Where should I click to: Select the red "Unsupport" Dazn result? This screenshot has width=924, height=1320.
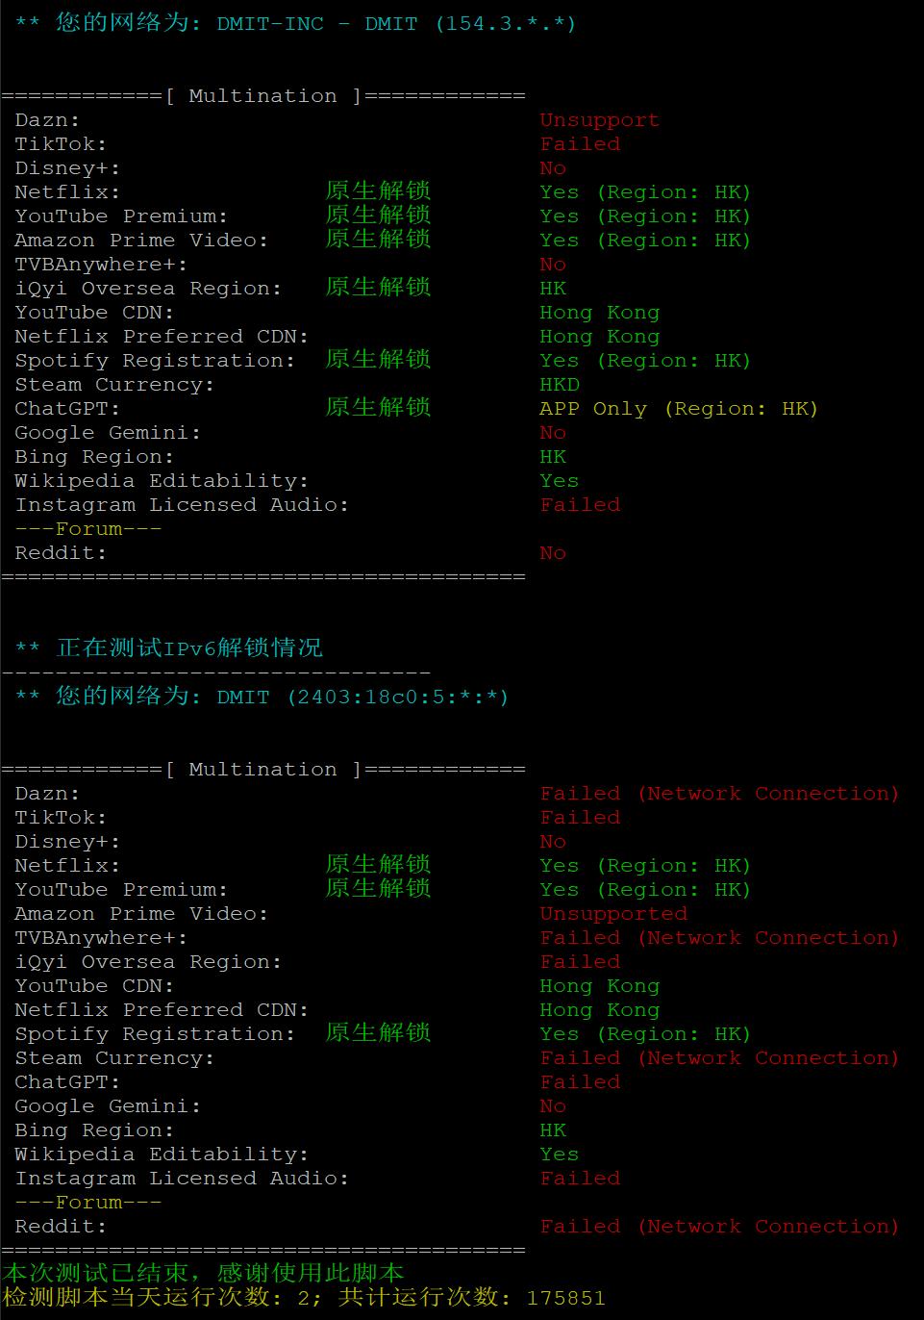(599, 120)
